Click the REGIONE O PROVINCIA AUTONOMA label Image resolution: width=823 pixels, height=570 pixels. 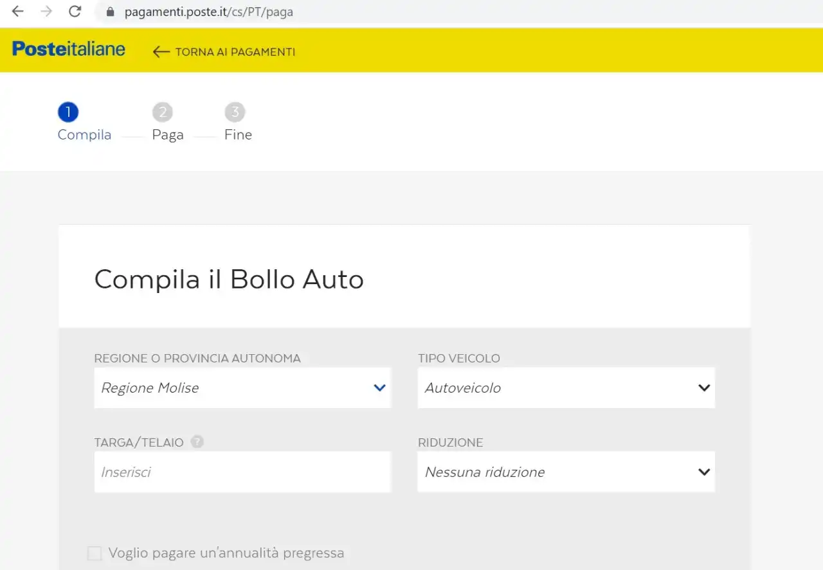[x=197, y=359]
